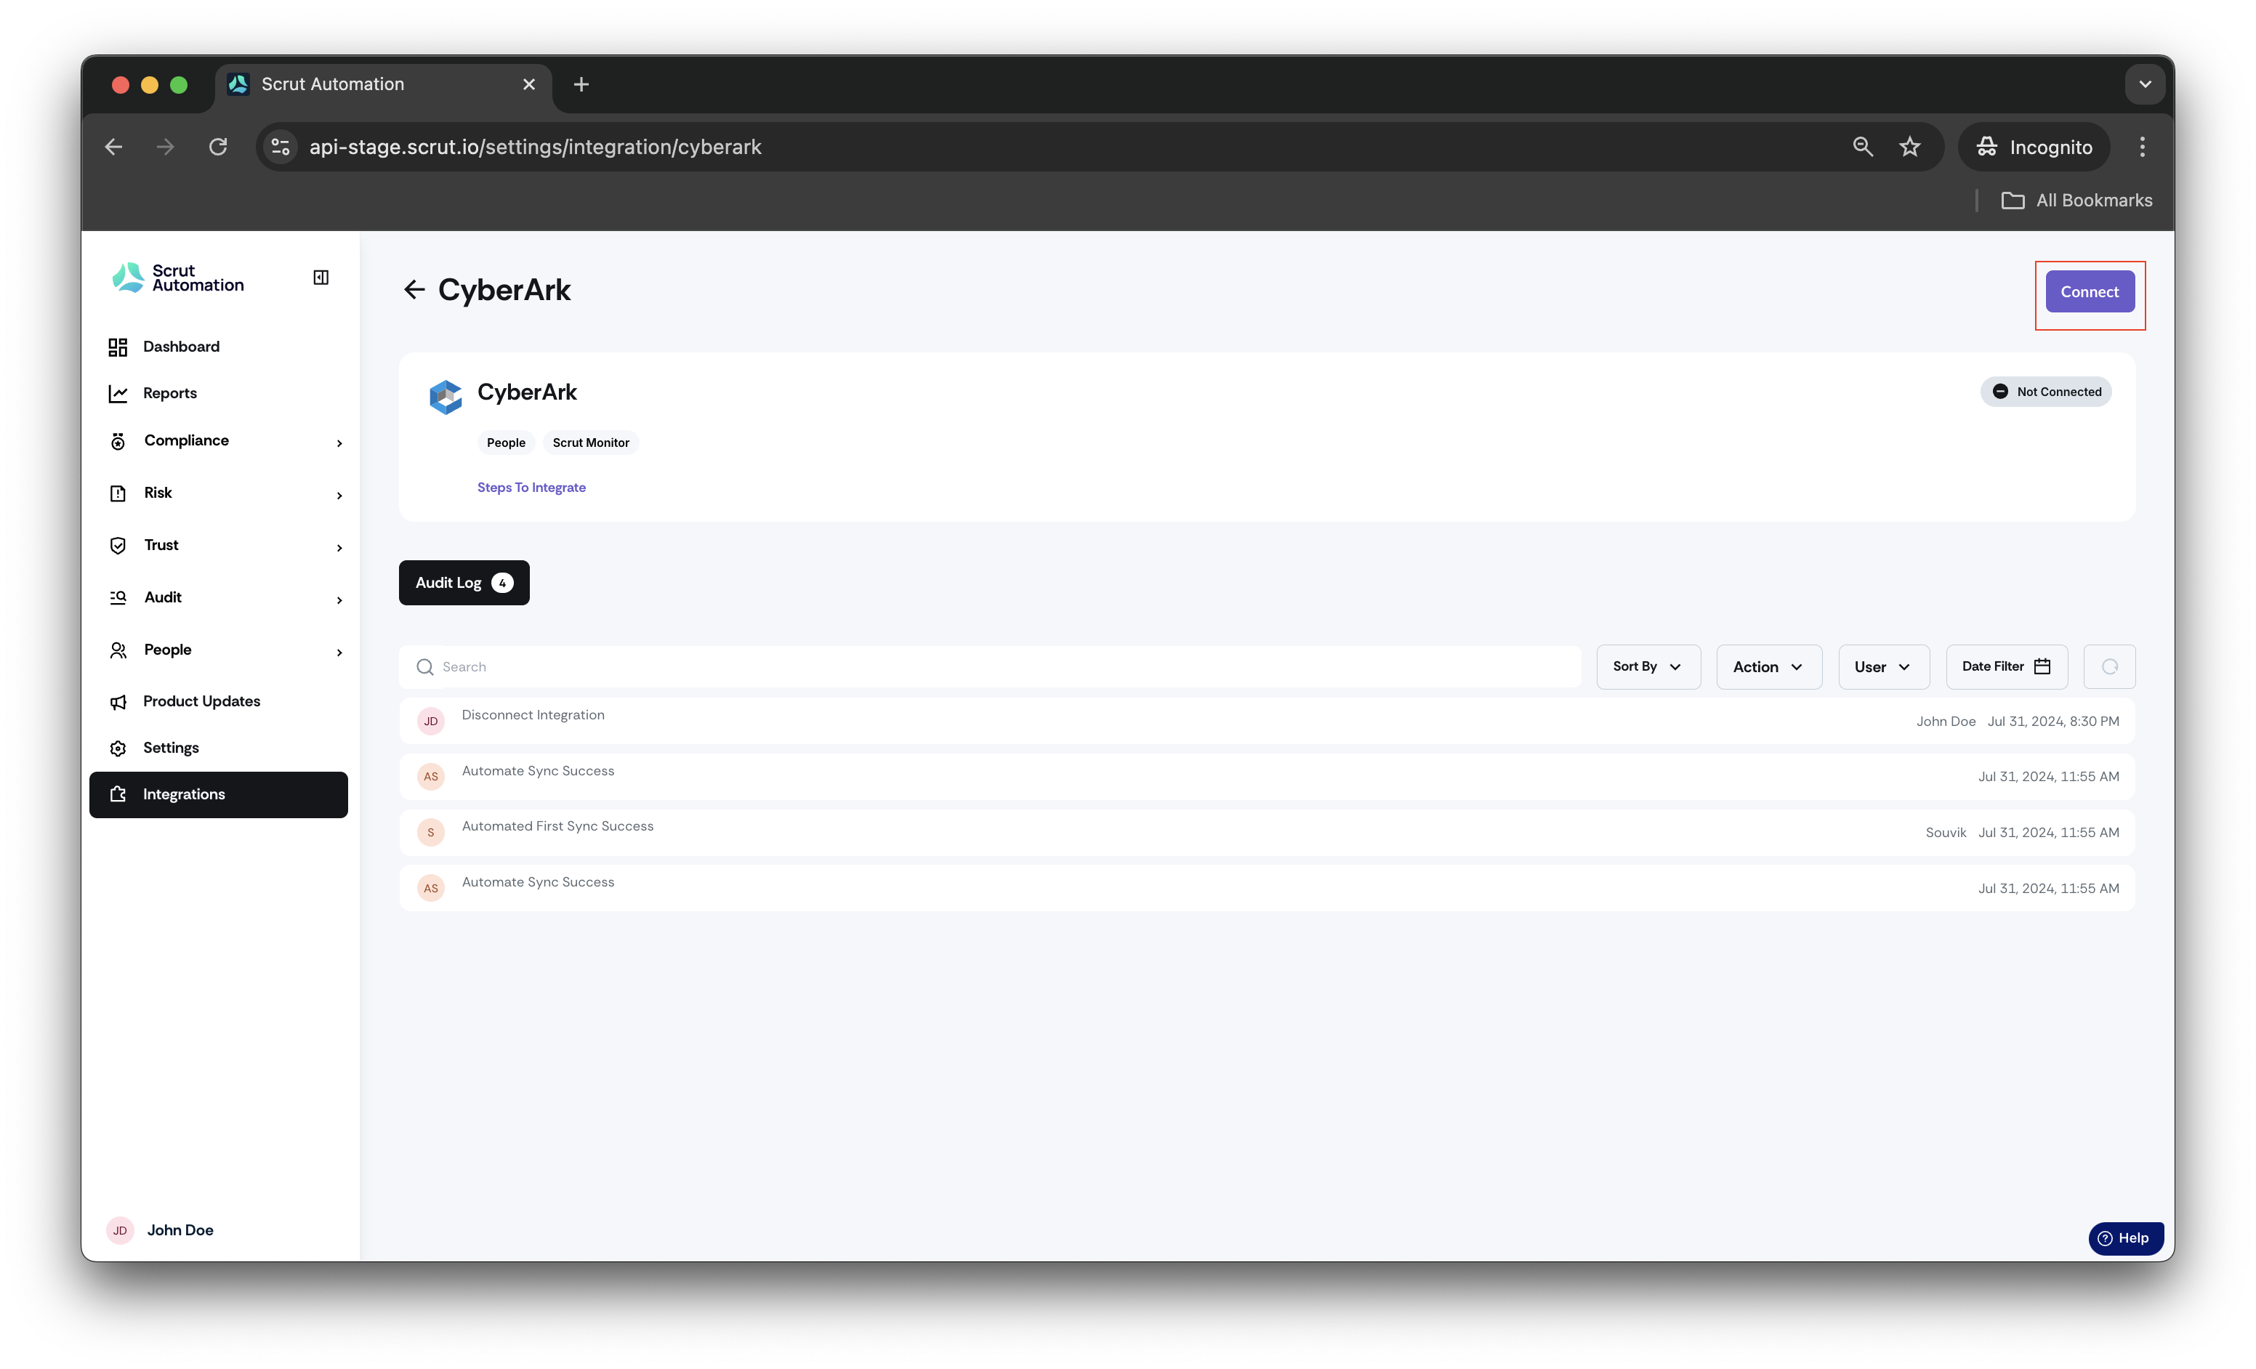Screen dimensions: 2256x1369
Task: Reload the page in the browser
Action: pyautogui.click(x=218, y=146)
